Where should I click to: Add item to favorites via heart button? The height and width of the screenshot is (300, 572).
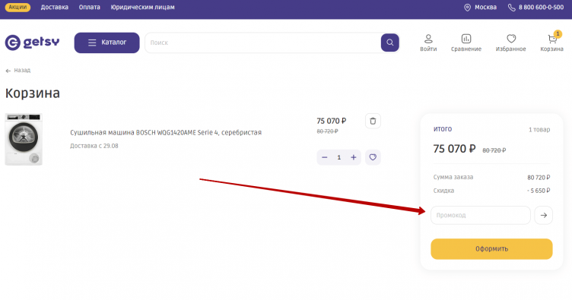click(373, 157)
